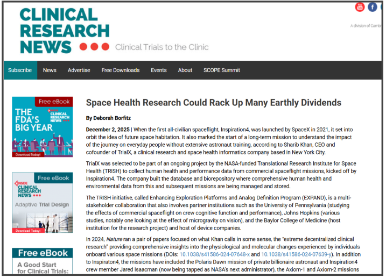Click the Clinical Research News logo

65,31
